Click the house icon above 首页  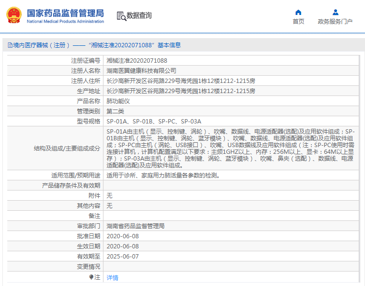click(x=298, y=13)
